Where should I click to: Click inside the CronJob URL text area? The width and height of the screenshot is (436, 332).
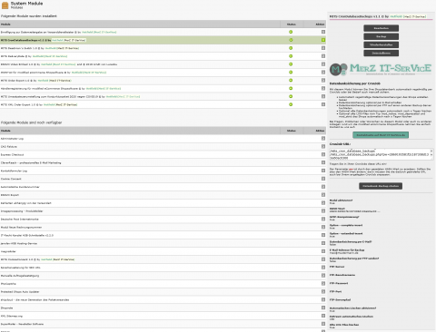[379, 154]
